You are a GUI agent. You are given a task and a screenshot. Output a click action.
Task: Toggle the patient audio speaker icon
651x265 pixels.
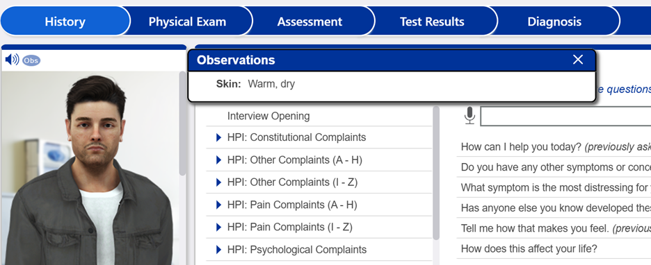[x=12, y=60]
